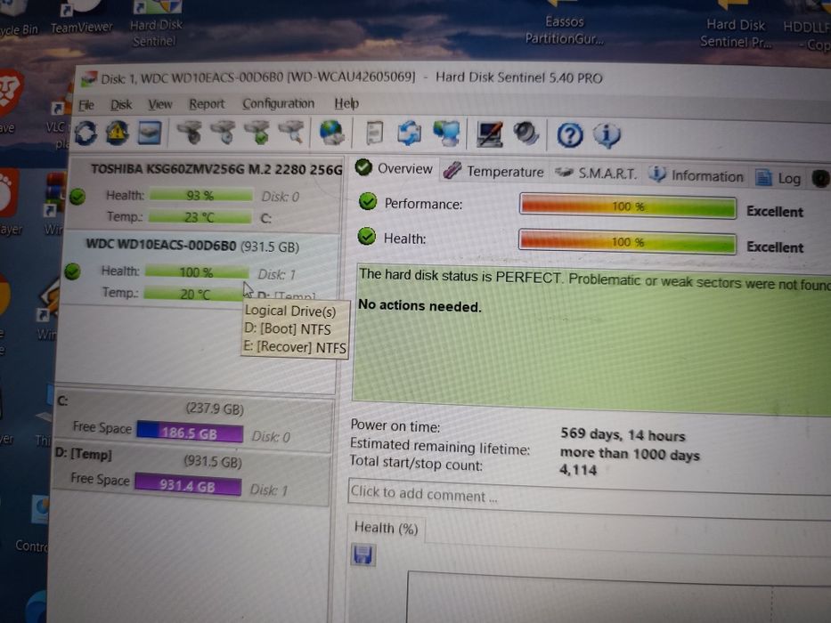831x623 pixels.
Task: Click green check icon beside TOSHIBA disk health
Action: click(x=77, y=197)
